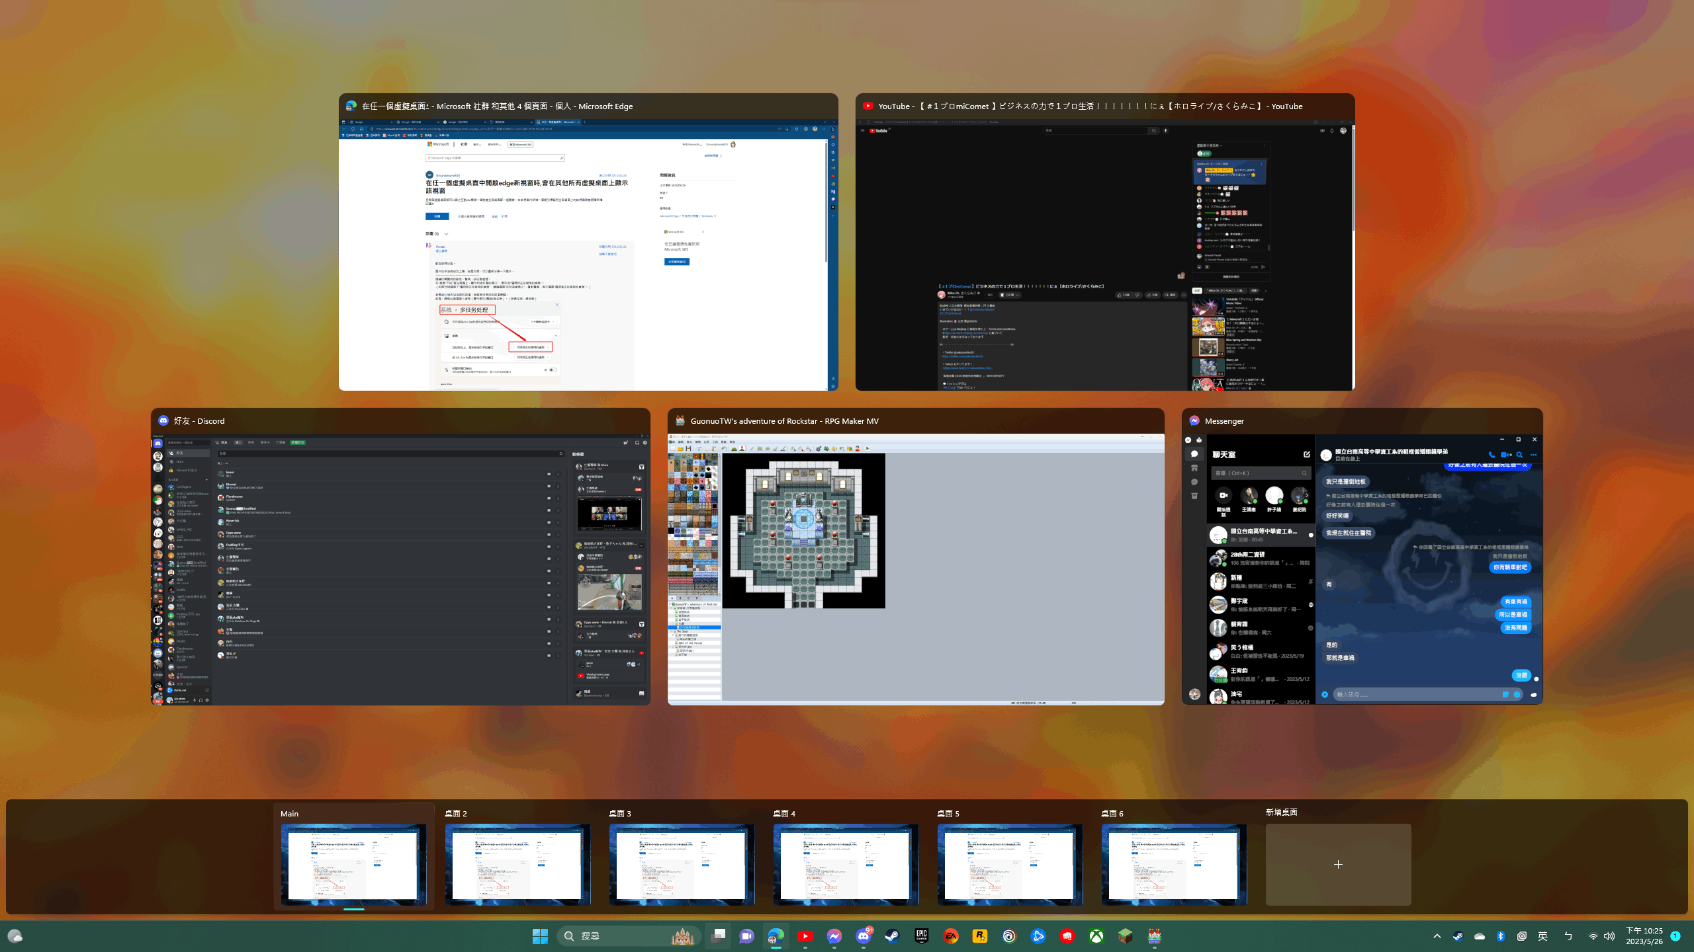Click the volume speaker tray icon
Viewport: 1694px width, 952px height.
pos(1609,936)
